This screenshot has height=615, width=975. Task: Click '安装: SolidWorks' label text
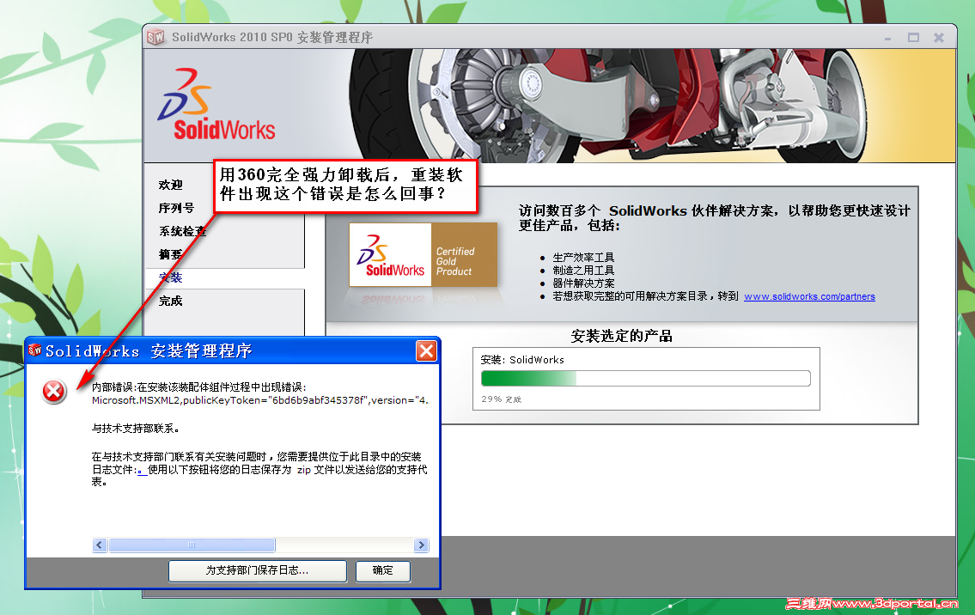click(x=522, y=360)
